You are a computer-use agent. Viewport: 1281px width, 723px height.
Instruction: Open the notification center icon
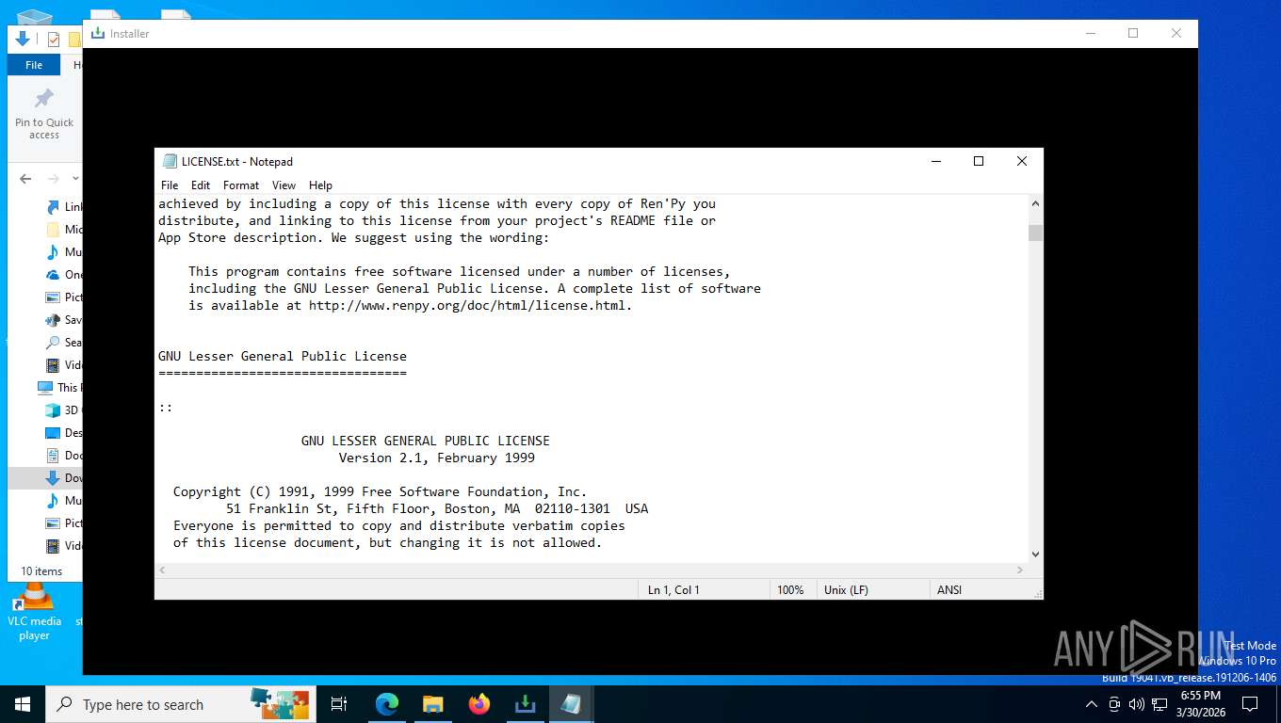click(1250, 704)
